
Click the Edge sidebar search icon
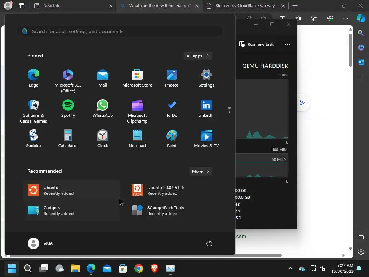361,33
